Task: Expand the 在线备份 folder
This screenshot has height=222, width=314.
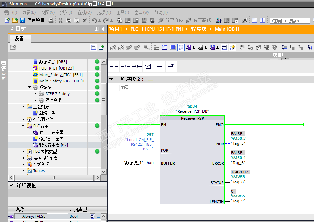Action: (23, 164)
